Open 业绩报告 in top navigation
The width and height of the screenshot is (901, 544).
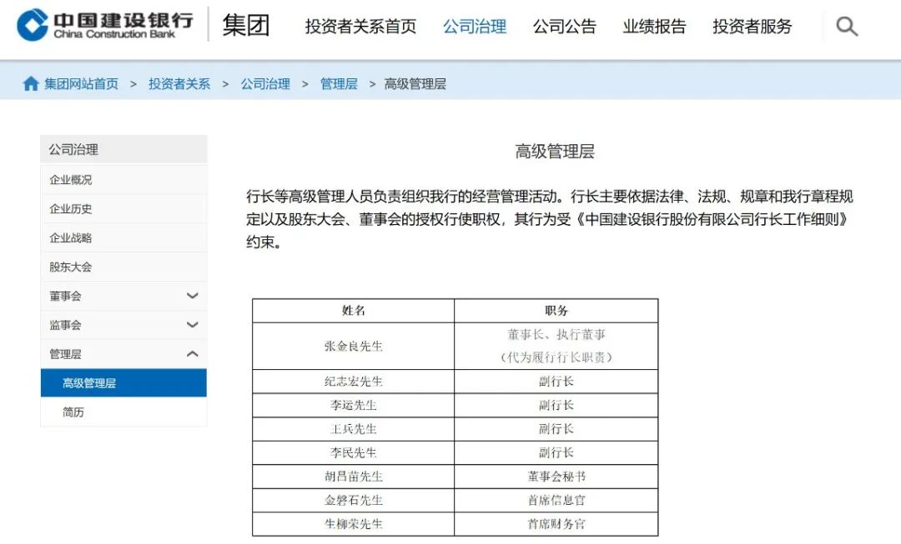point(655,27)
